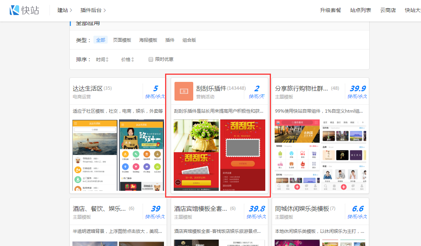This screenshot has height=246, width=421.
Task: Select the 全部 type filter
Action: point(101,40)
